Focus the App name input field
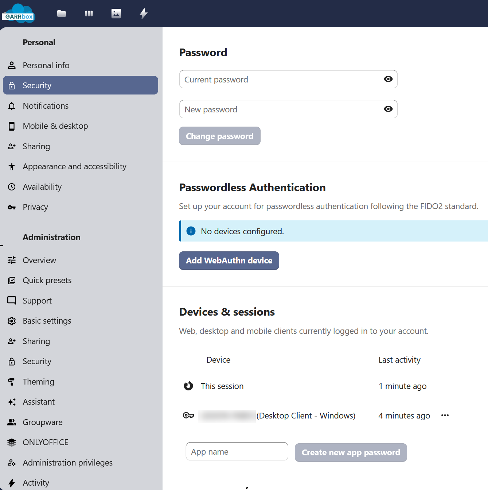The image size is (488, 490). pos(237,452)
